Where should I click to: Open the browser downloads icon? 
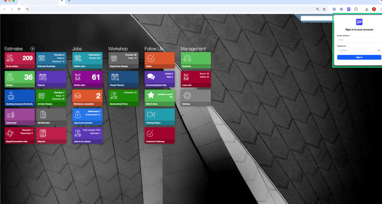coord(366,9)
